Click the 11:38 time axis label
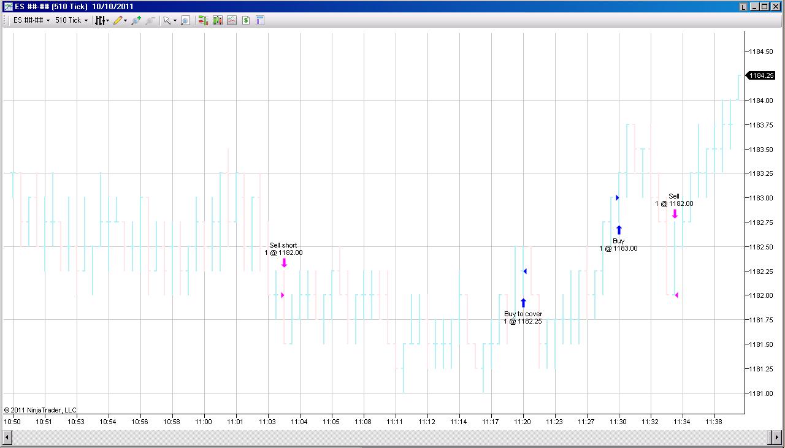This screenshot has width=785, height=448. click(714, 422)
